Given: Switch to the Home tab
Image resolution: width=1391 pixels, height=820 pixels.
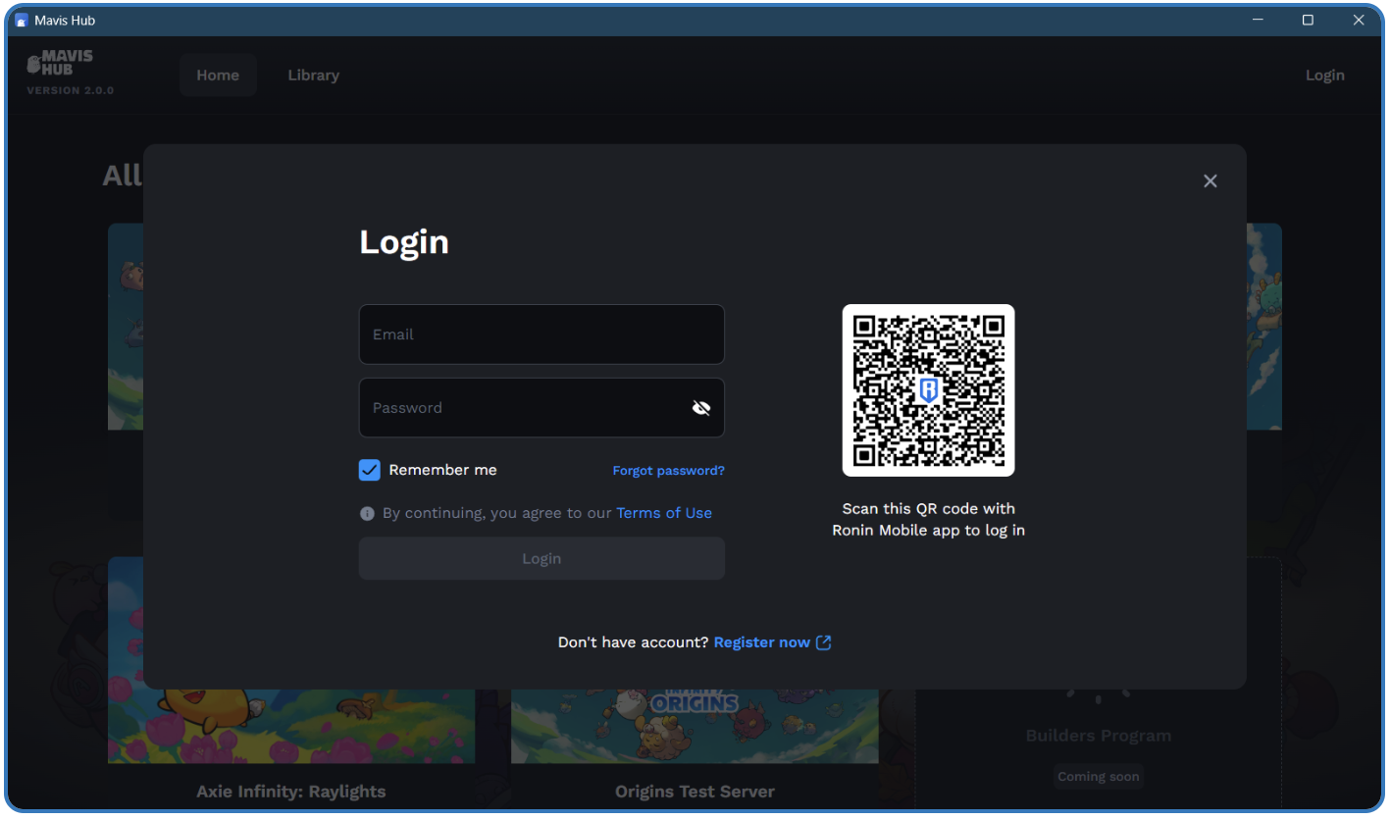Looking at the screenshot, I should click(218, 76).
